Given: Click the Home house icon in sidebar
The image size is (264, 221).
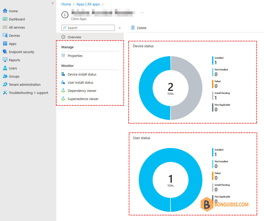Looking at the screenshot, I should (5, 11).
